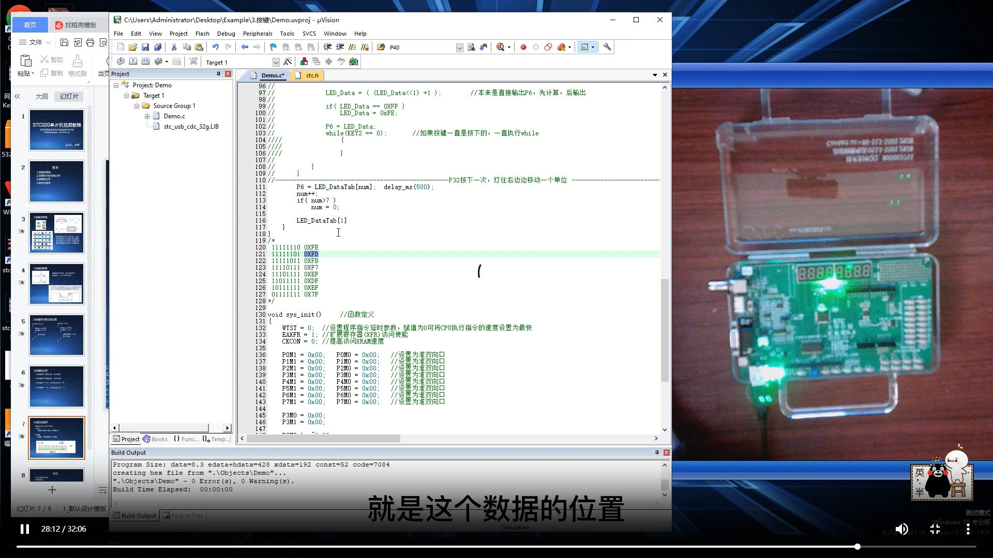This screenshot has width=993, height=558.
Task: Start/Stop debug session icon
Action: (500, 47)
